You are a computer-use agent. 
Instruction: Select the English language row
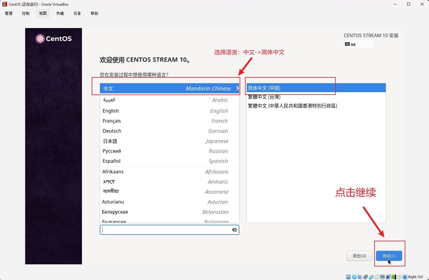(170, 111)
